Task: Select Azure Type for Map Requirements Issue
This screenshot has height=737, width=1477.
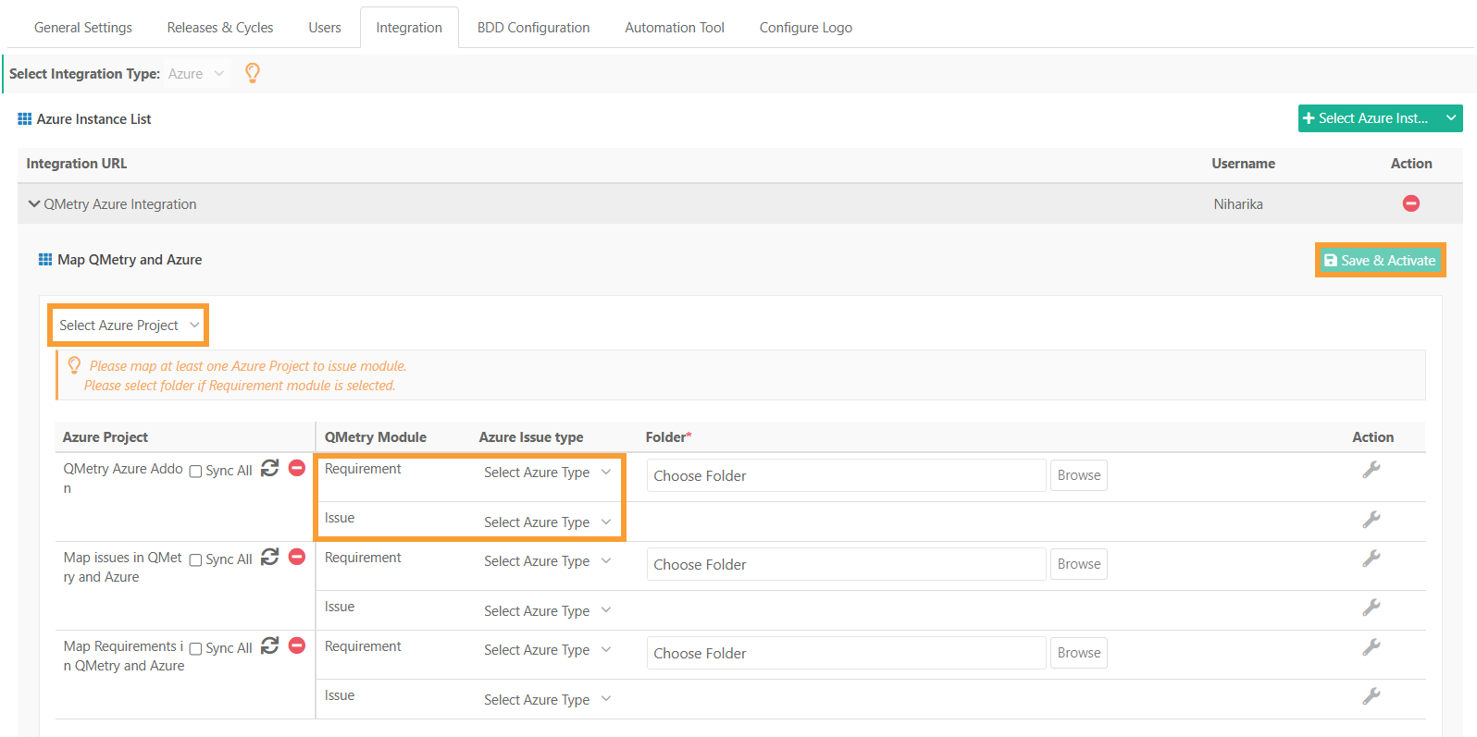Action: tap(548, 700)
